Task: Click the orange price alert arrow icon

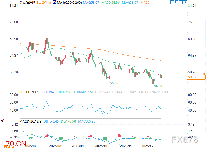Action: pos(204,73)
